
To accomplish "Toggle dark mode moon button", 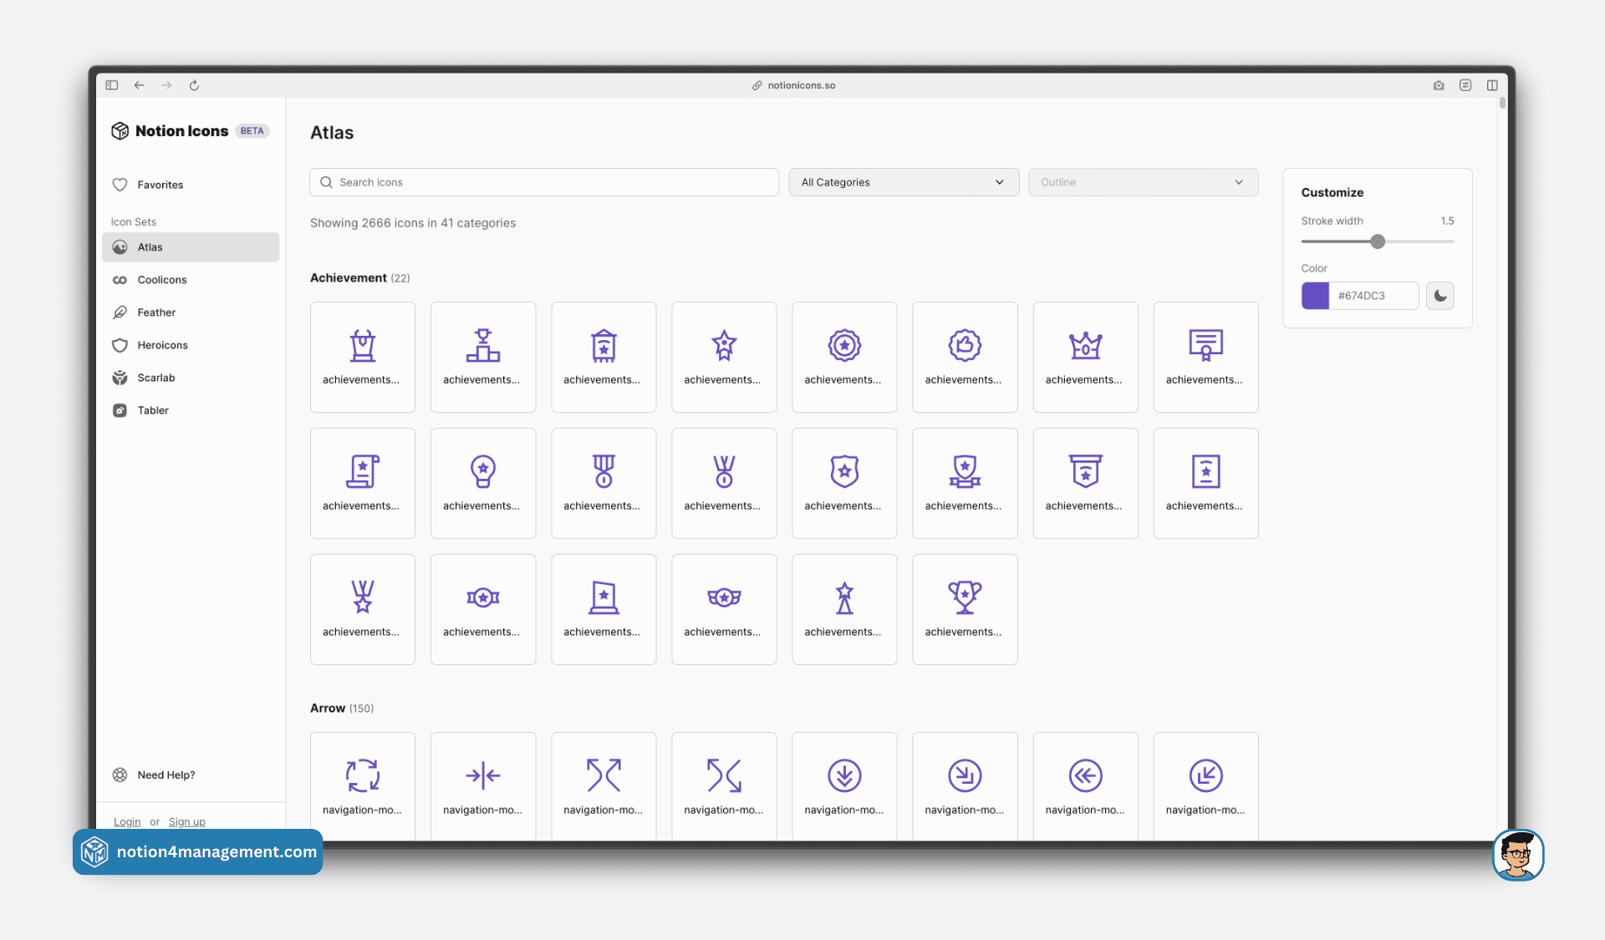I will [1440, 296].
